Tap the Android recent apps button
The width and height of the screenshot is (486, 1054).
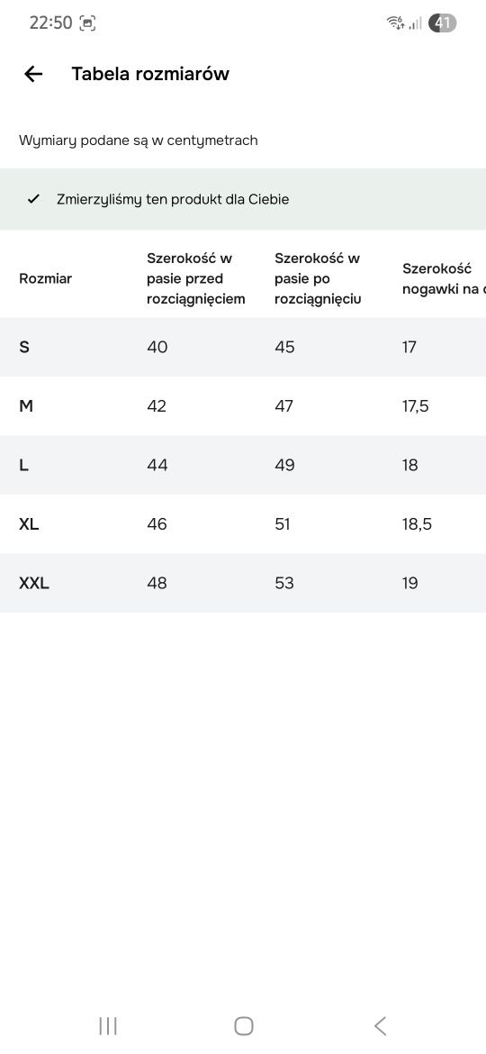click(x=108, y=1026)
